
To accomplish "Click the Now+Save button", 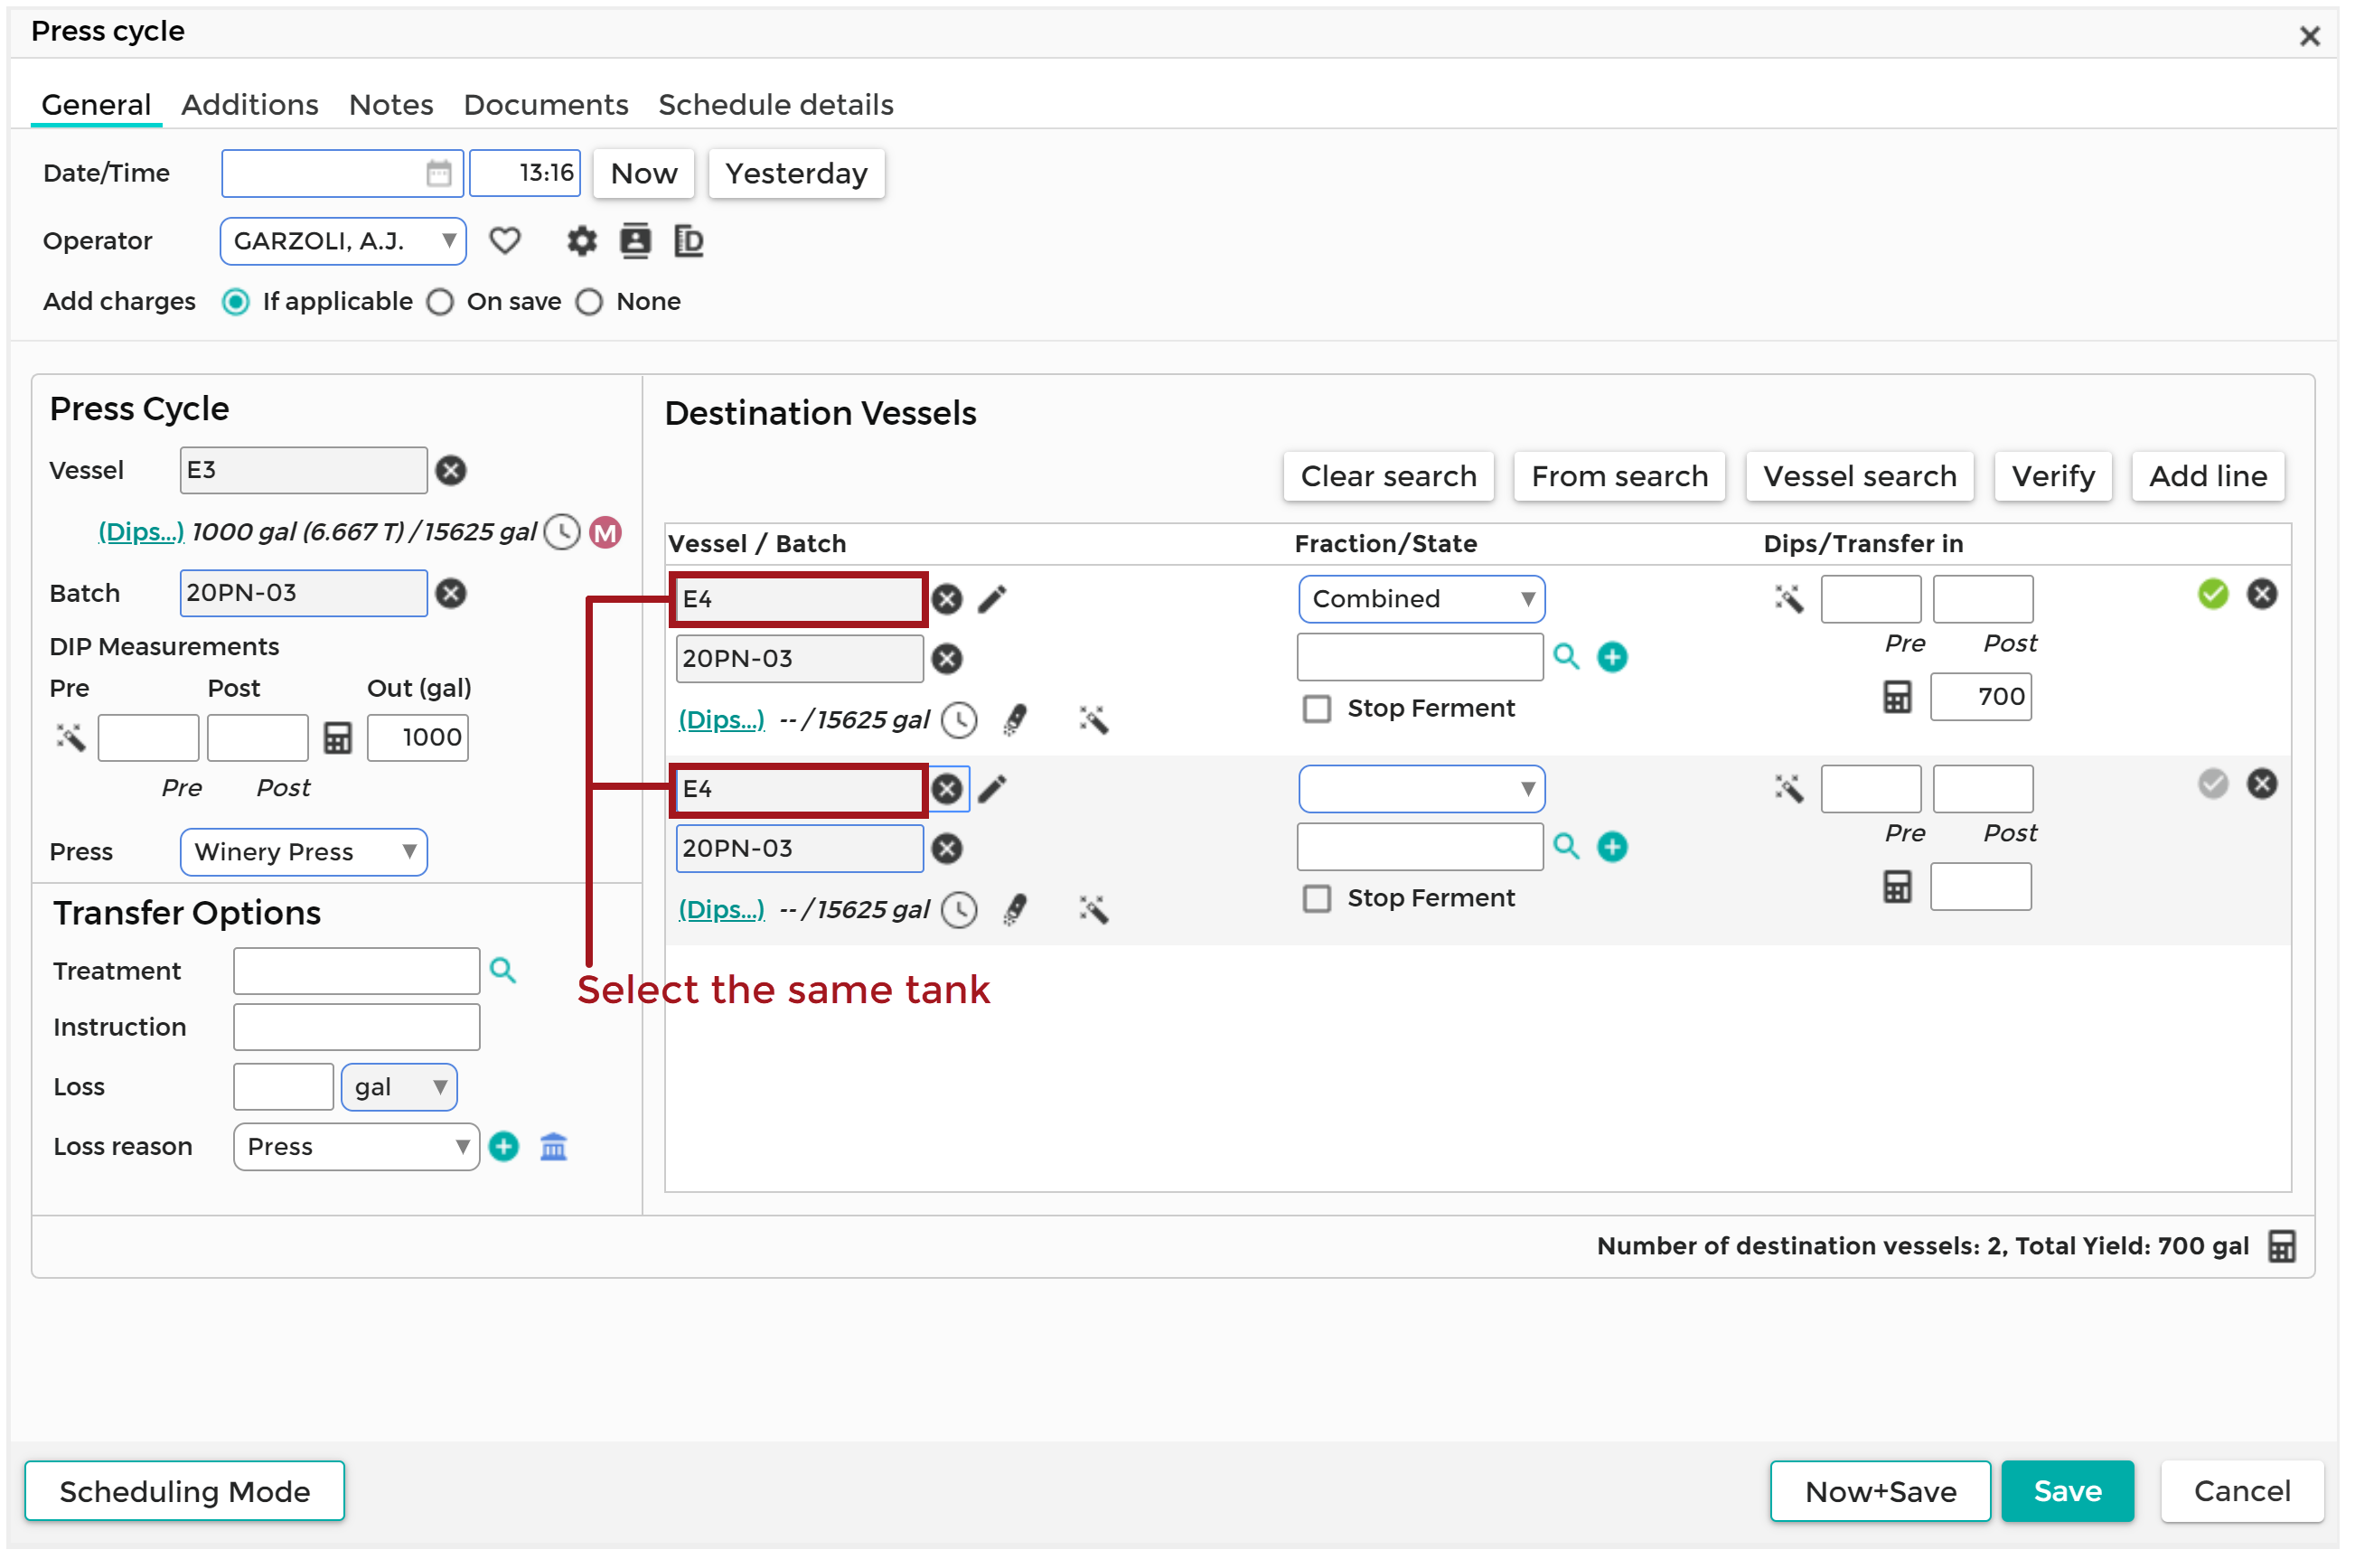I will 1880,1491.
